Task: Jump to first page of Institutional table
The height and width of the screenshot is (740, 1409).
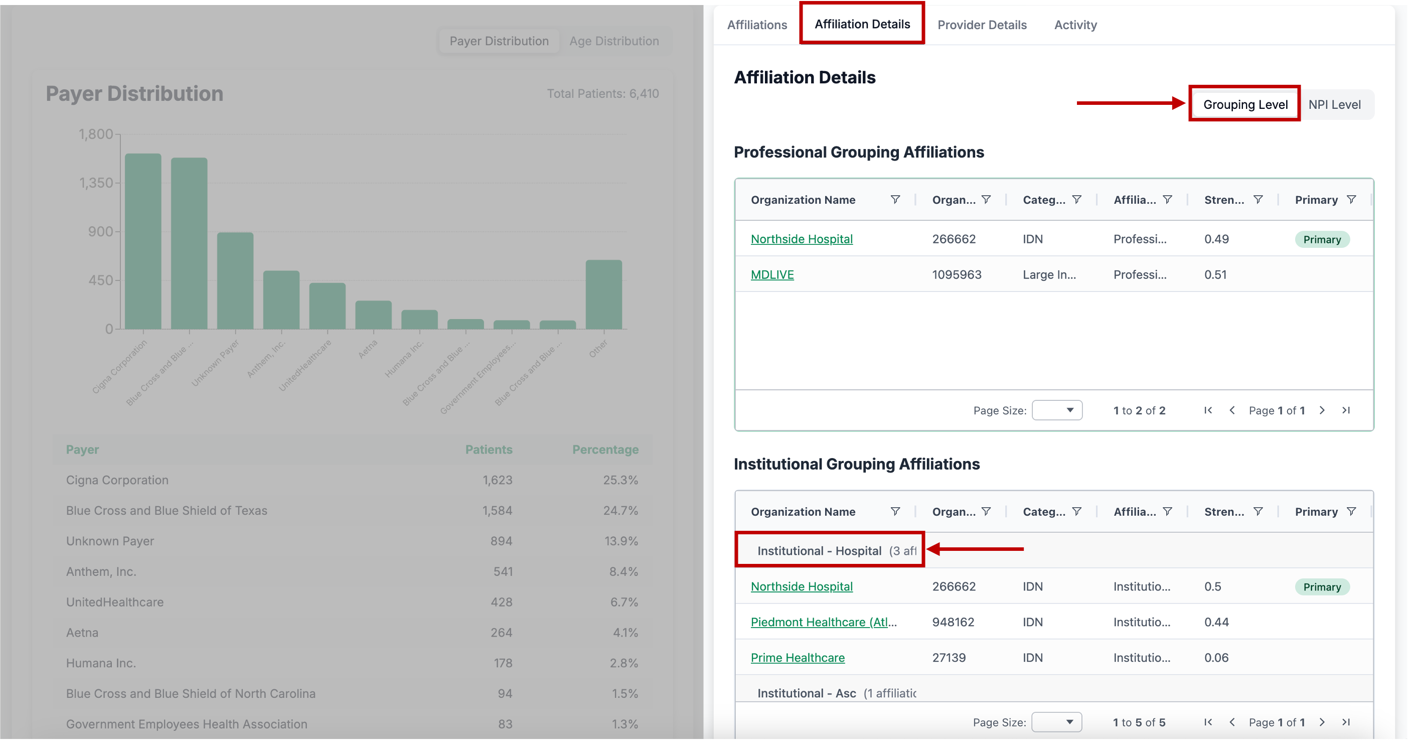Action: [x=1208, y=722]
